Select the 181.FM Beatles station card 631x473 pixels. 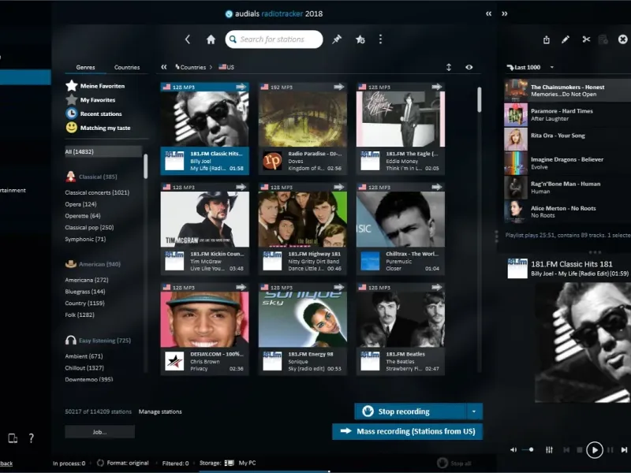pyautogui.click(x=401, y=329)
